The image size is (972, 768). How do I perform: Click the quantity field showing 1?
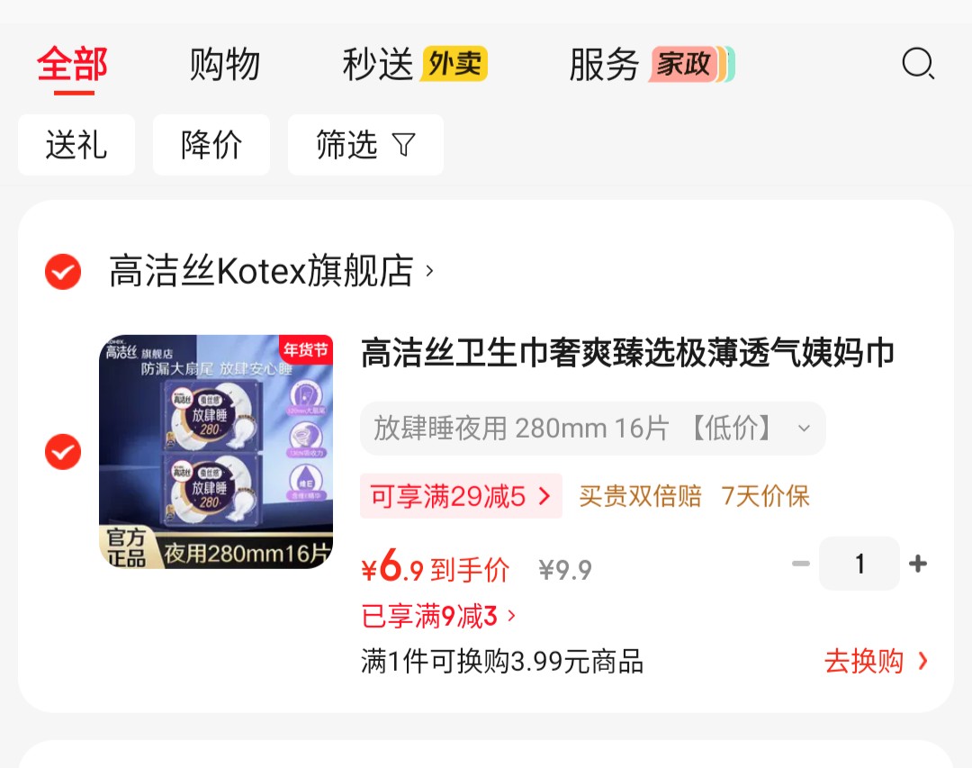click(859, 564)
